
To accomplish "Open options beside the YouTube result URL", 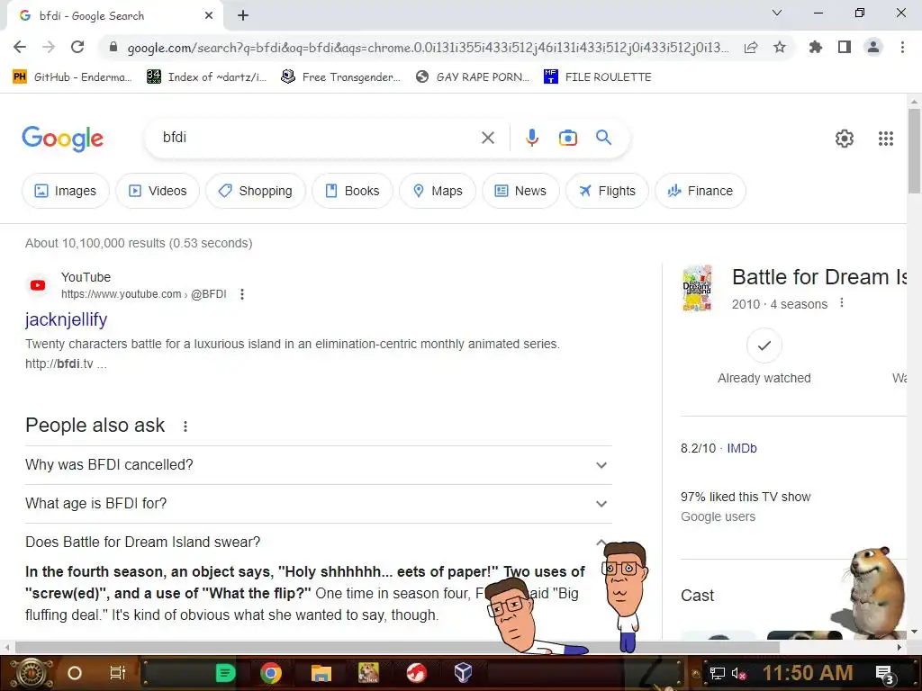I will coord(242,294).
